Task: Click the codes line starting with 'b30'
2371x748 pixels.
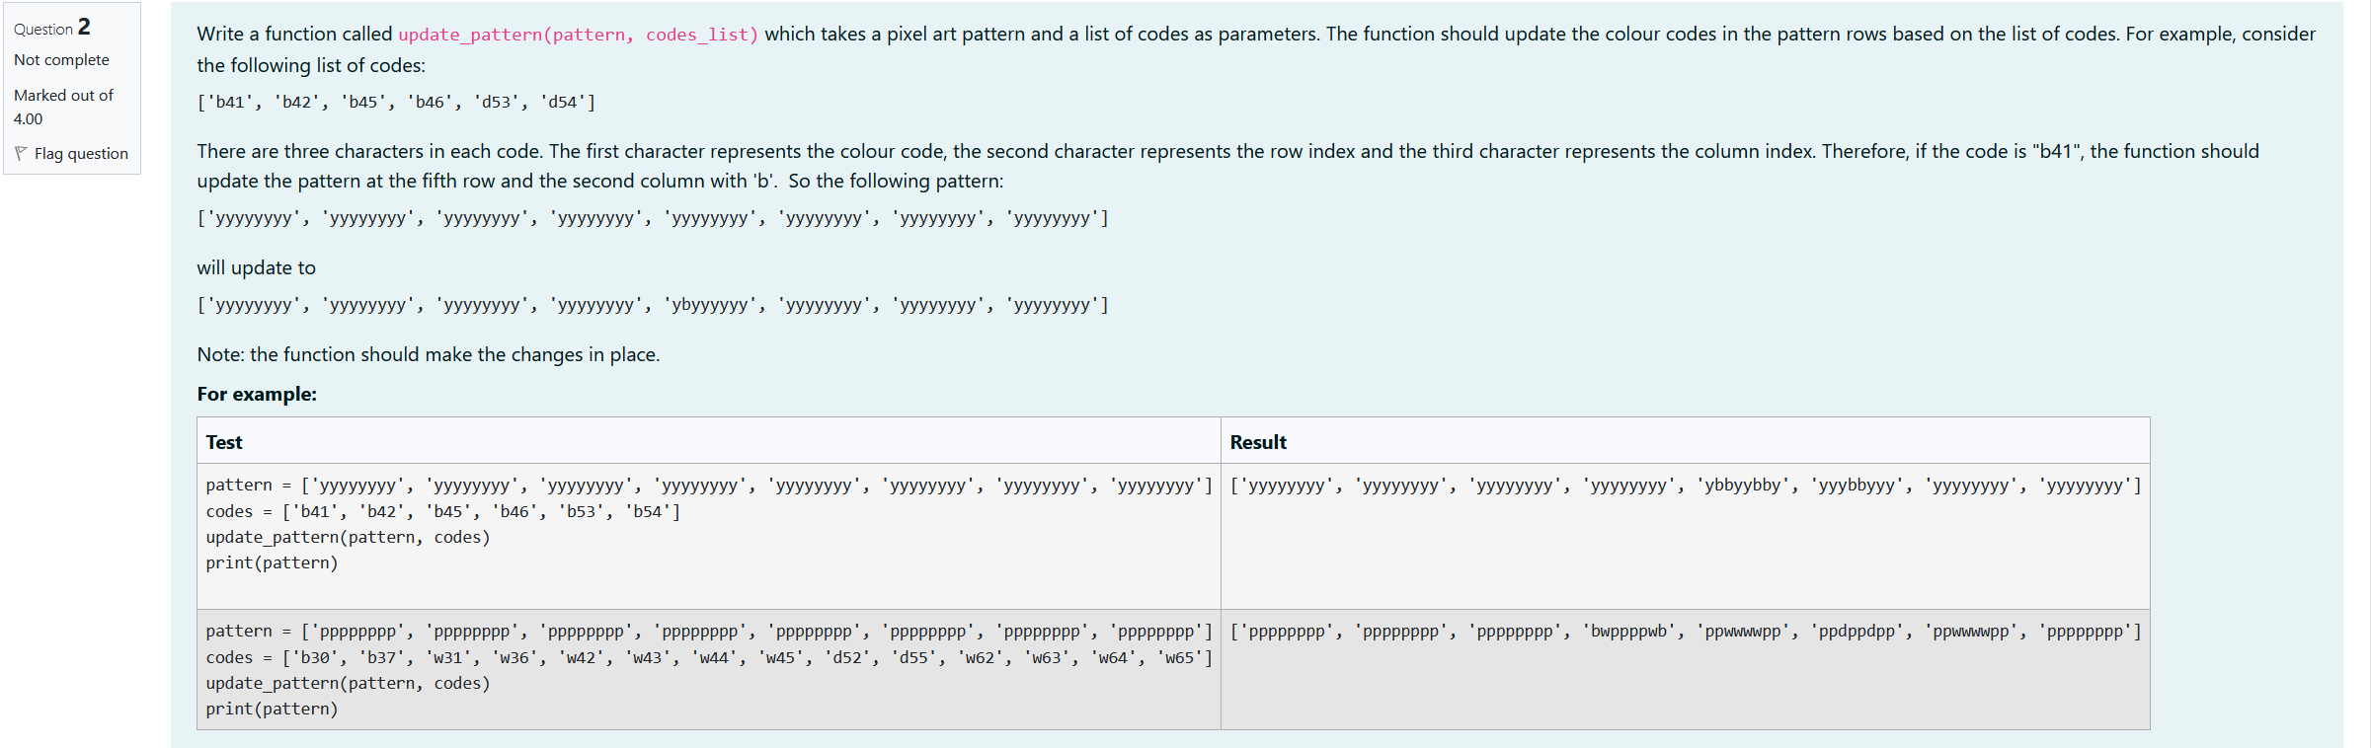Action: [x=709, y=657]
